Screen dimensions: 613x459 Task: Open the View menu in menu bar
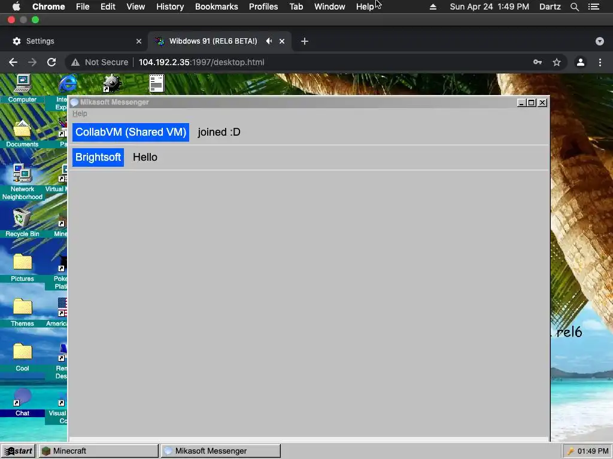(x=136, y=7)
